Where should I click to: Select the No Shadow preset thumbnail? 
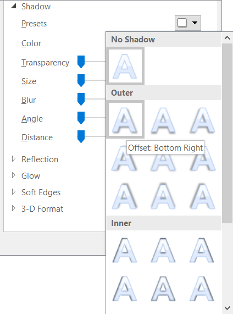[x=125, y=66]
